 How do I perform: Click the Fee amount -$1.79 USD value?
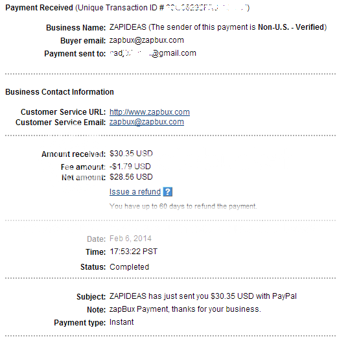[x=130, y=167]
